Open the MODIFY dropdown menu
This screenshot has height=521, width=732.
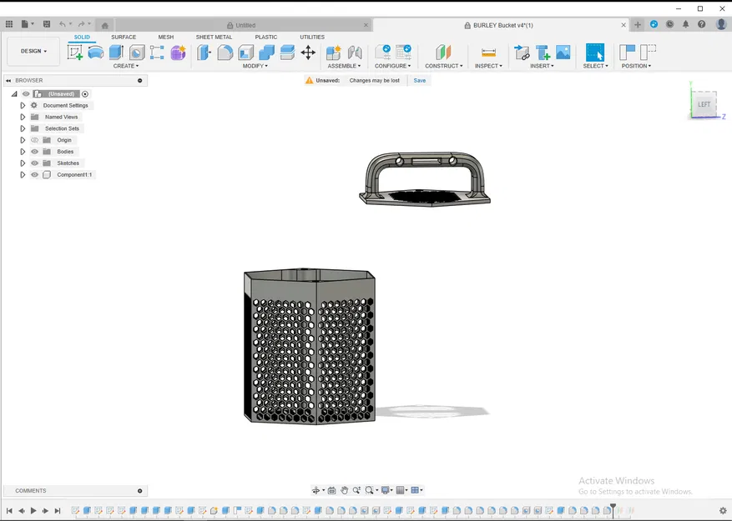(x=255, y=66)
